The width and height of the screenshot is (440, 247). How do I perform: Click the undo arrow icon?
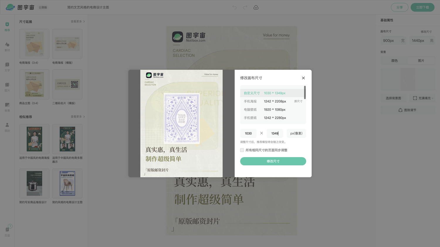[234, 7]
